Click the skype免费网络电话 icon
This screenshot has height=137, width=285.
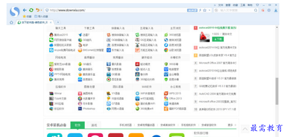(51, 50)
